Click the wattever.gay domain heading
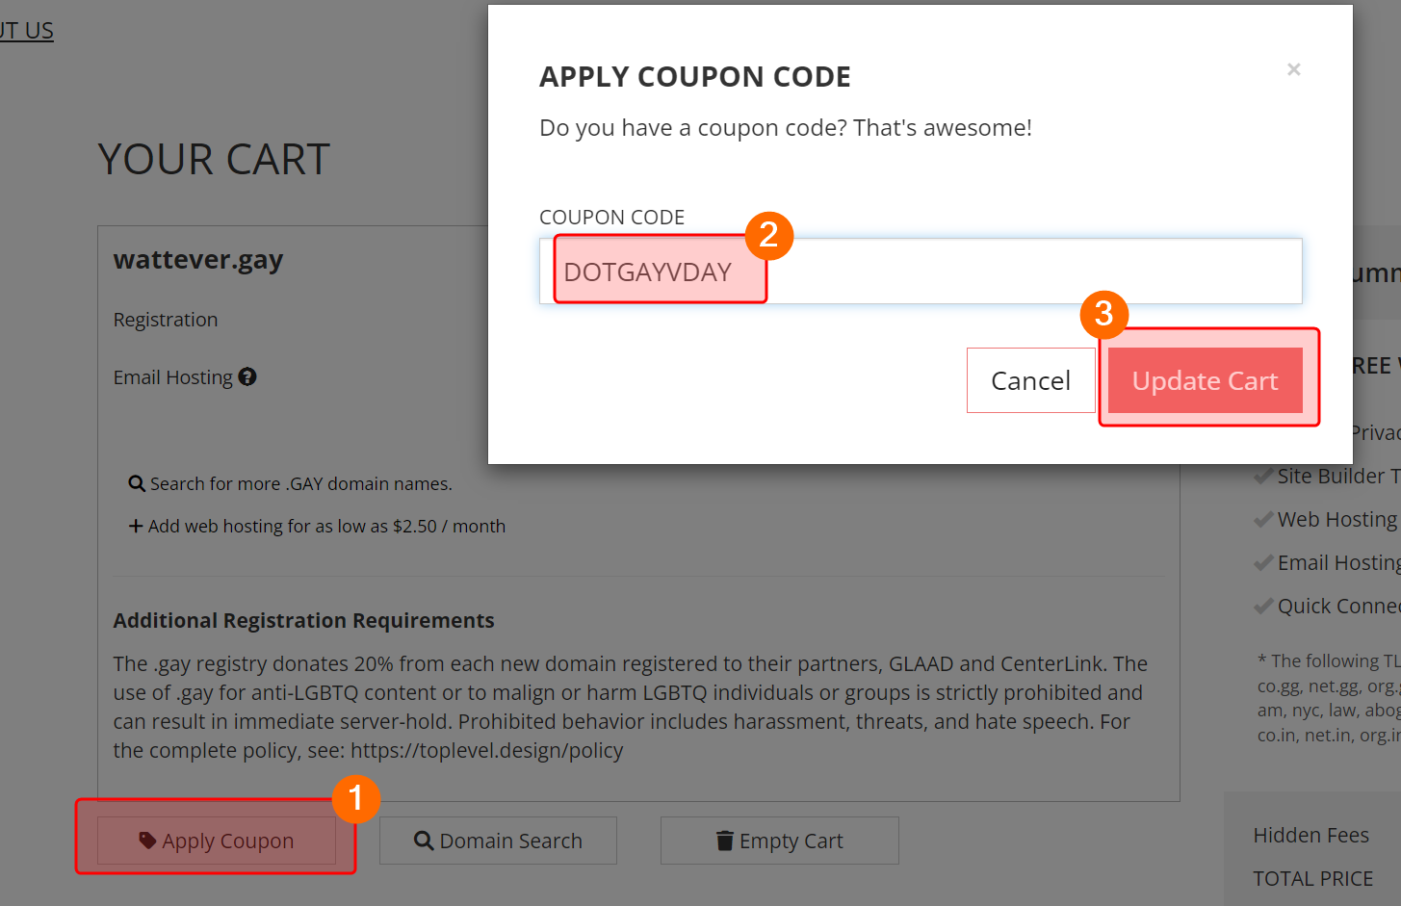Image resolution: width=1401 pixels, height=906 pixels. (x=198, y=260)
